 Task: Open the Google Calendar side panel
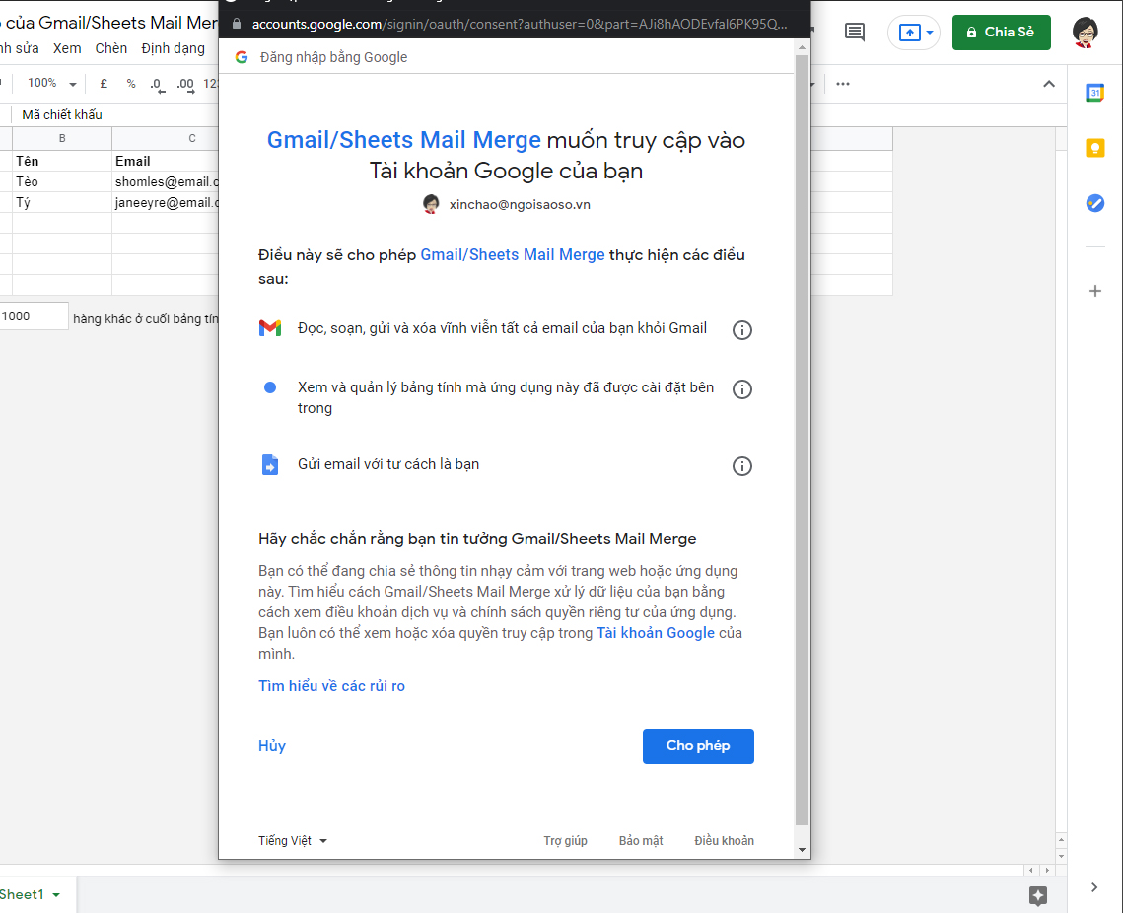pyautogui.click(x=1095, y=92)
